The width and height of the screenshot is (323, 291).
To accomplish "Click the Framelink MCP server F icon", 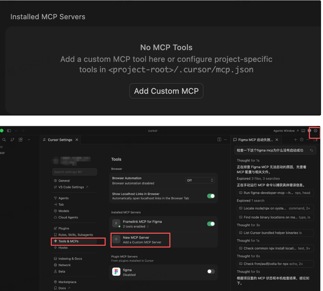I will [x=116, y=223].
